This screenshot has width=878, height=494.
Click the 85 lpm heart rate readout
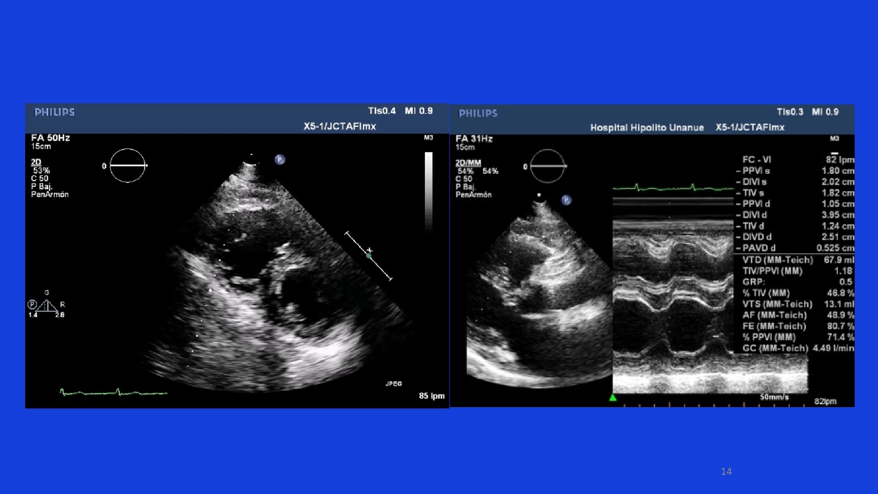[431, 396]
